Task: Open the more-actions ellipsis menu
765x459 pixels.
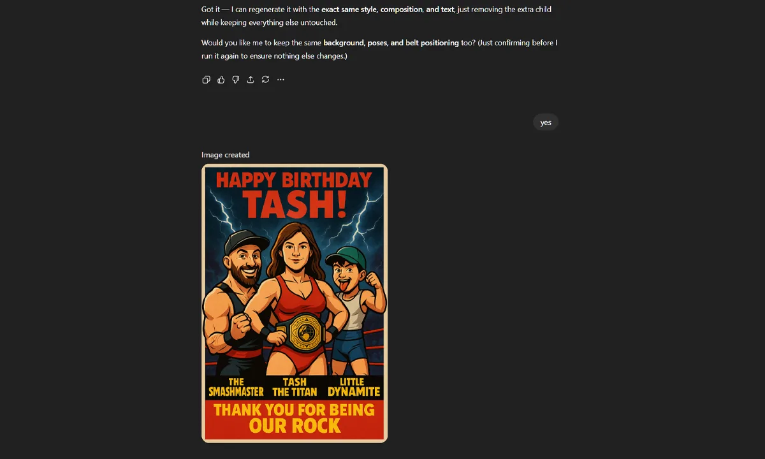Action: pyautogui.click(x=280, y=79)
